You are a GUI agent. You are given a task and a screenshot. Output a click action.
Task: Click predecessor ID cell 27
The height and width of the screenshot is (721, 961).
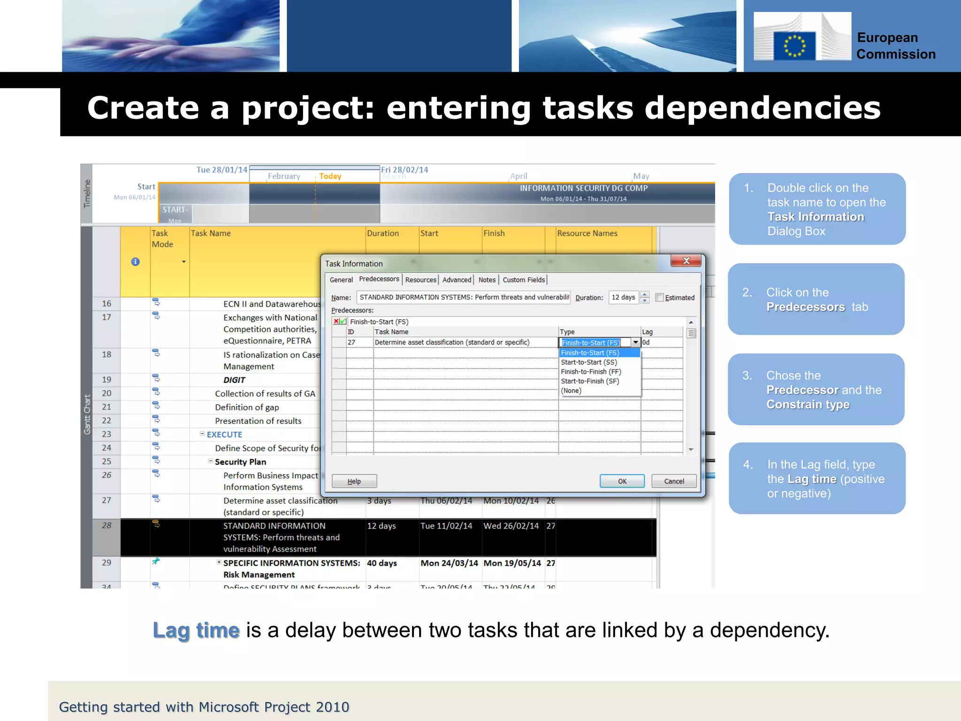(x=360, y=342)
